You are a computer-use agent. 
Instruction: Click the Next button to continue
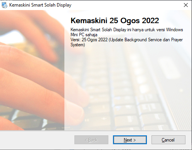(130, 140)
